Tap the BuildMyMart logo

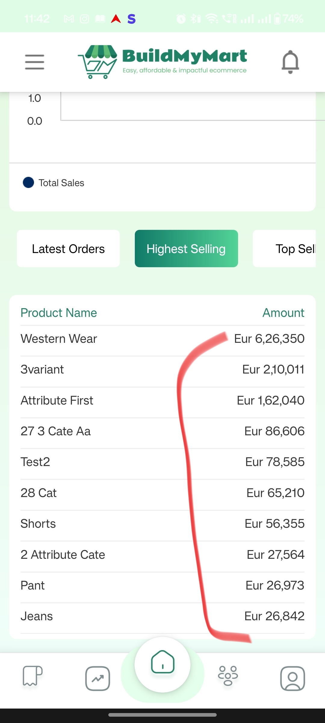coord(162,62)
